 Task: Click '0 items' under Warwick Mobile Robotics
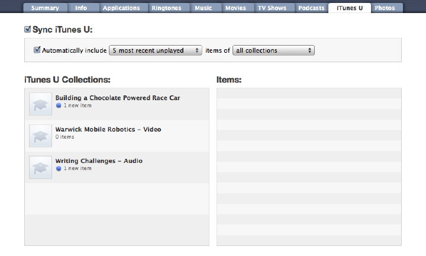pos(64,137)
